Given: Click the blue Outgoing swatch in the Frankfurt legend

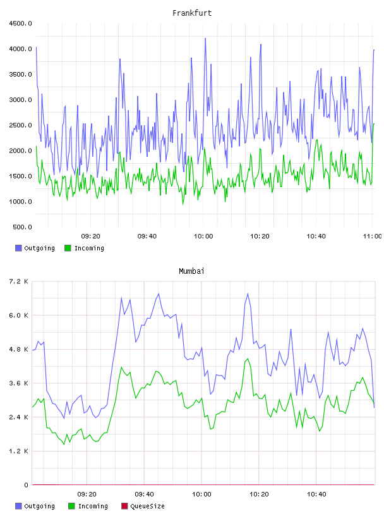Looking at the screenshot, I should point(18,248).
